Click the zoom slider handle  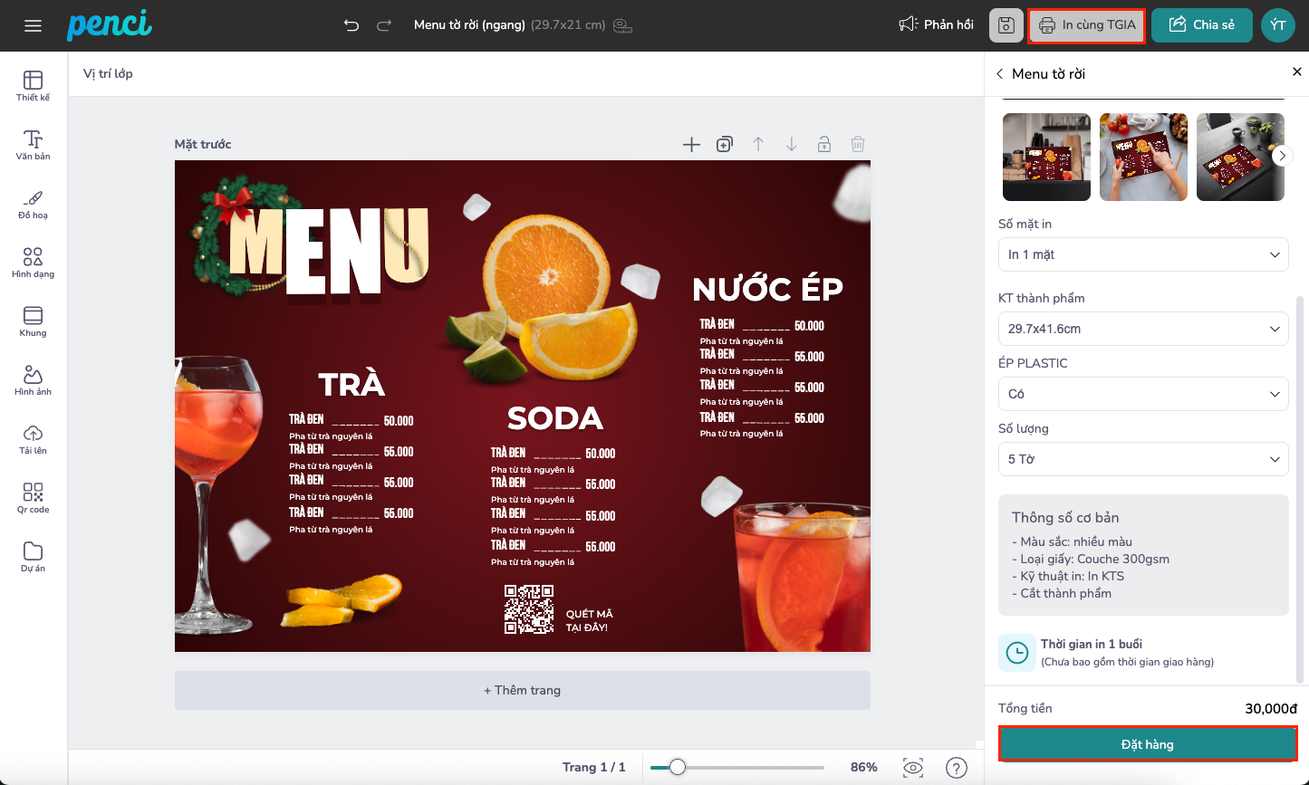click(x=677, y=768)
